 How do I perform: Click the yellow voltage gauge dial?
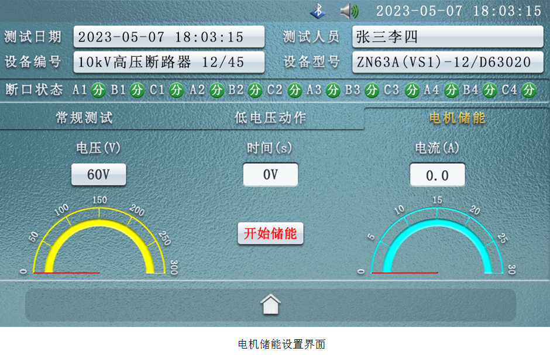pos(99,240)
